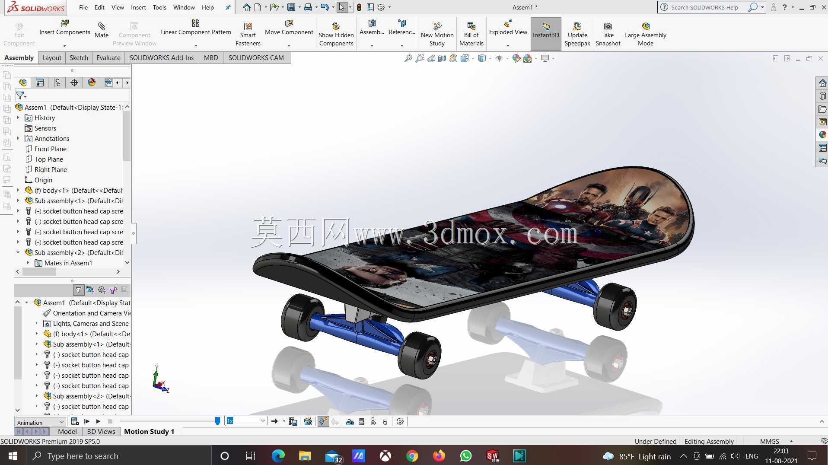Open the Options gear in top toolbar

click(381, 7)
